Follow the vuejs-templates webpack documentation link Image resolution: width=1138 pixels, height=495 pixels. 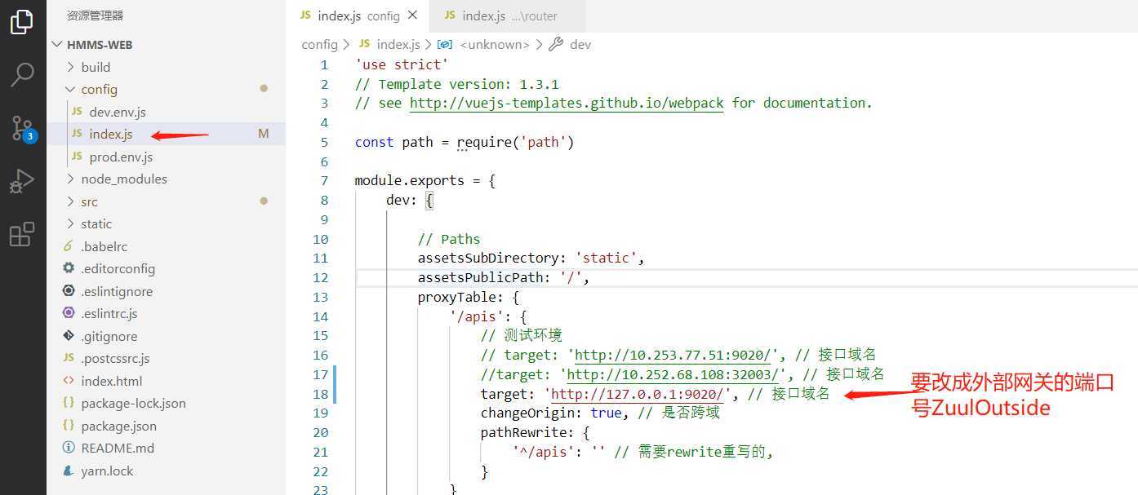[567, 104]
